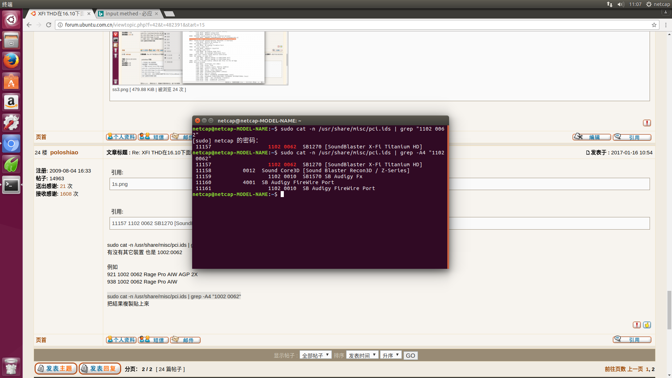Click 短信 message button in upper post
Viewport: 672px width, 378px height.
(x=153, y=137)
